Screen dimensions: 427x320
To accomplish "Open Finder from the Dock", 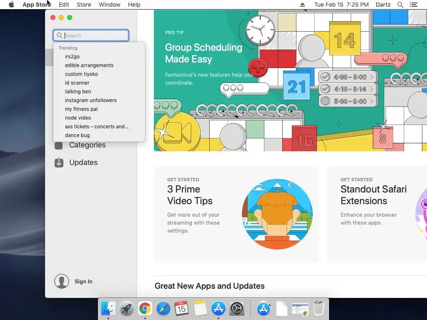I will [x=108, y=309].
